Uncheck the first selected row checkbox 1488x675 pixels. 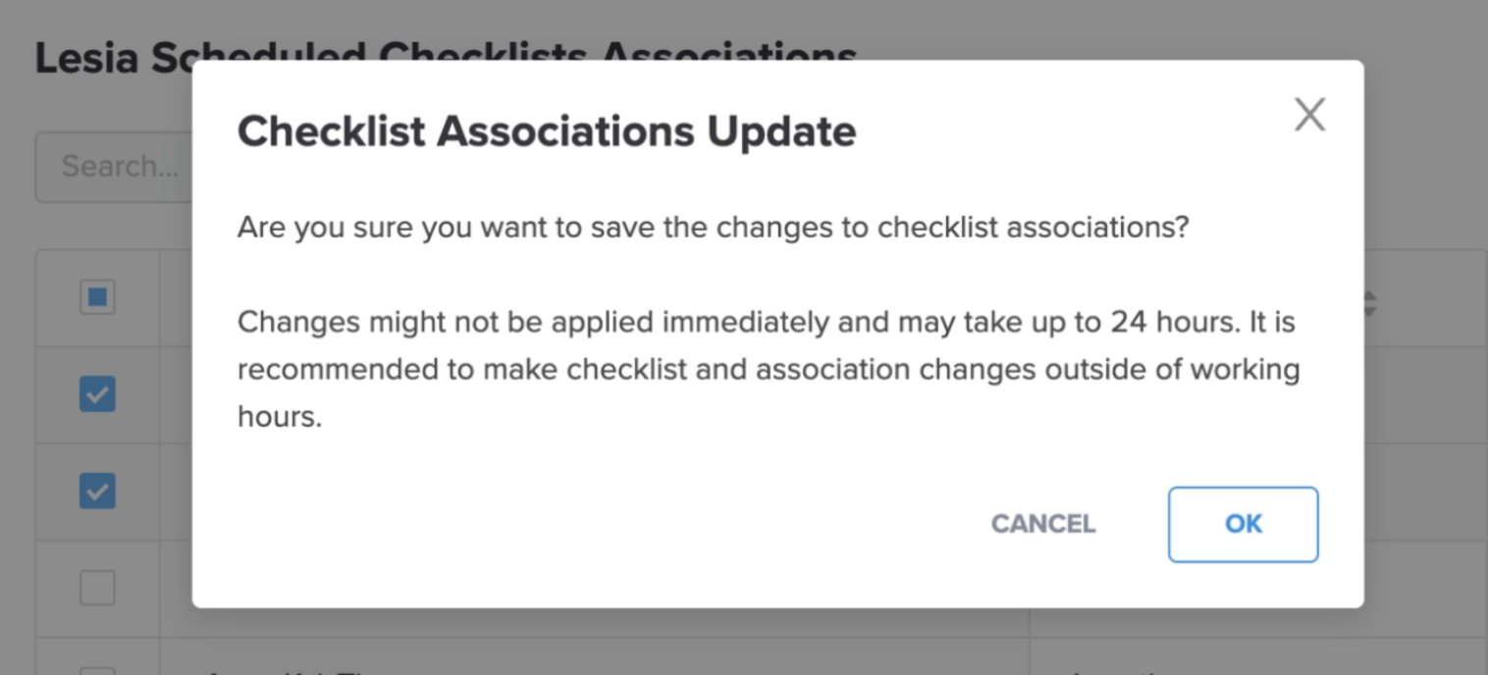point(95,394)
